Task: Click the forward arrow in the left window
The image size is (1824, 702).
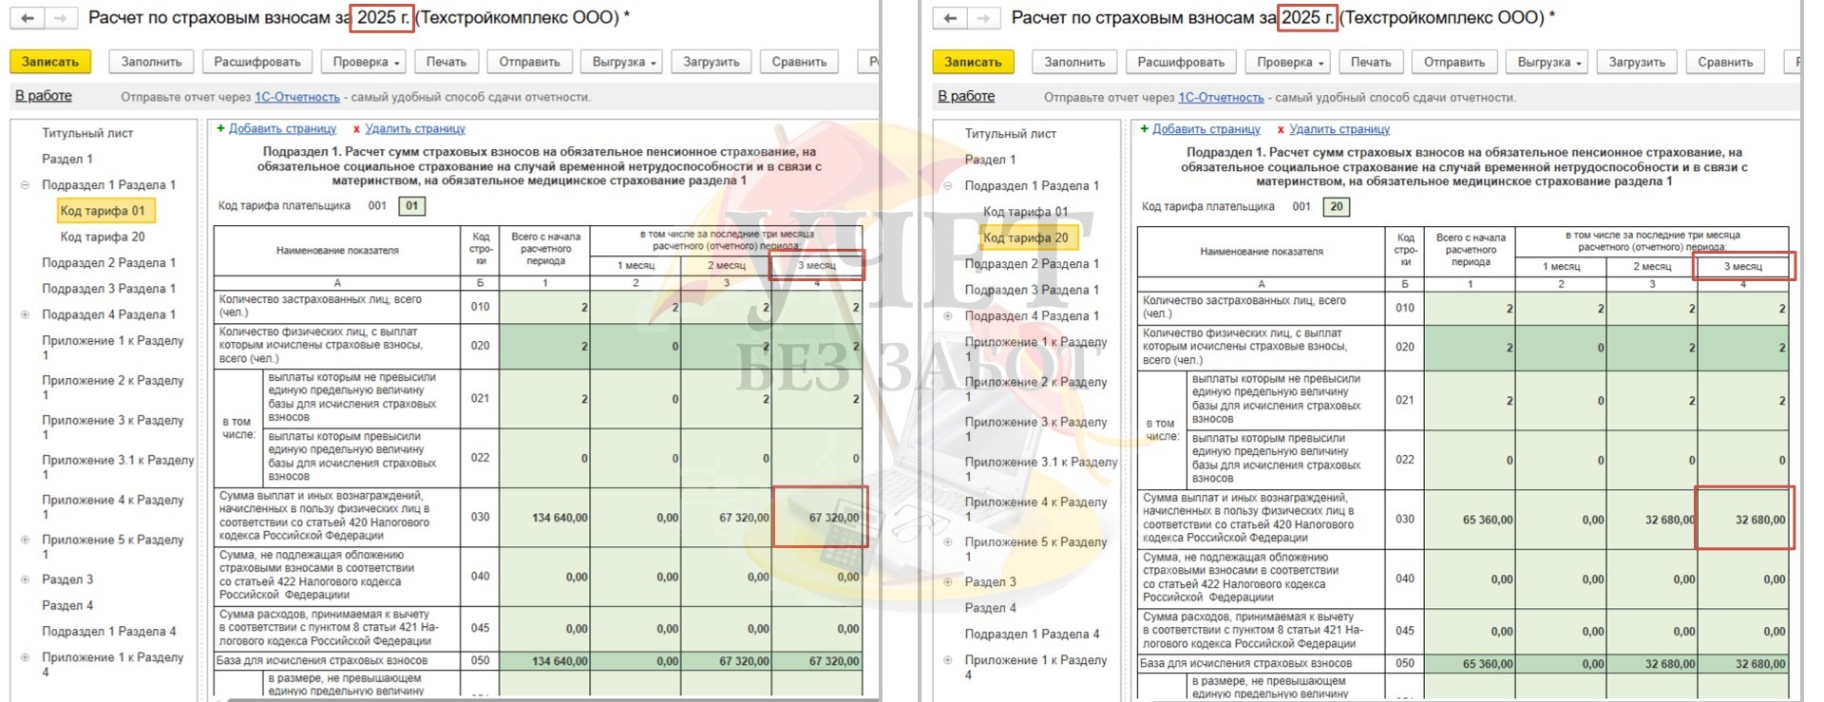Action: pos(61,18)
